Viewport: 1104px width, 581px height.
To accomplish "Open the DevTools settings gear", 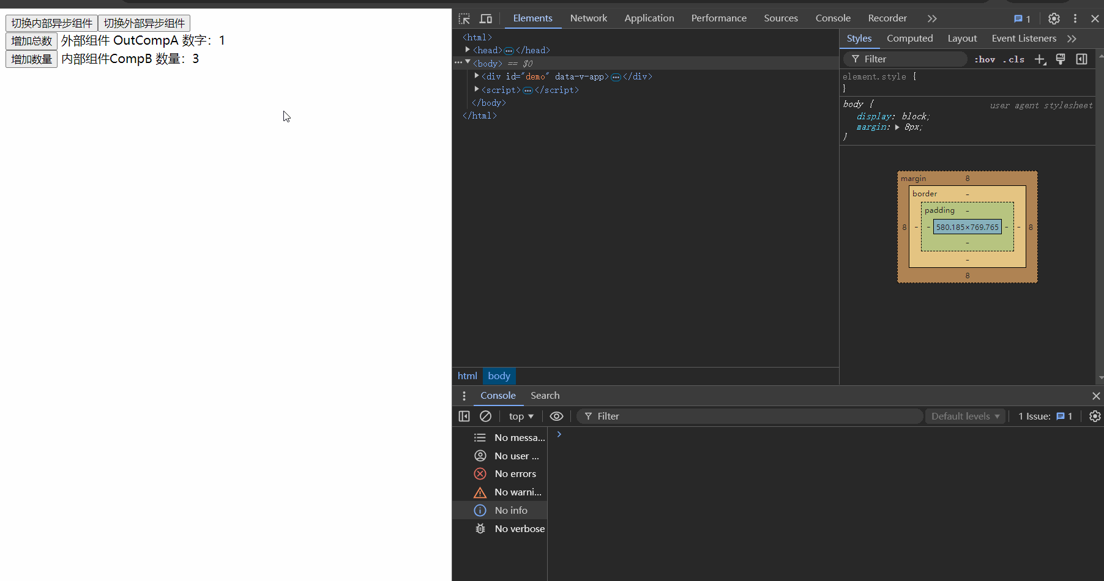I will tap(1054, 18).
